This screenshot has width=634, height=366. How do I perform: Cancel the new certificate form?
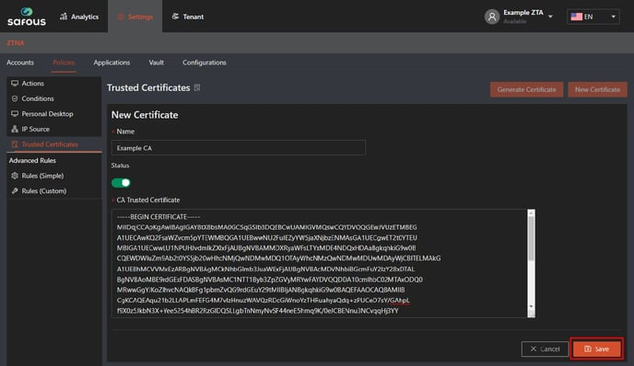click(545, 349)
